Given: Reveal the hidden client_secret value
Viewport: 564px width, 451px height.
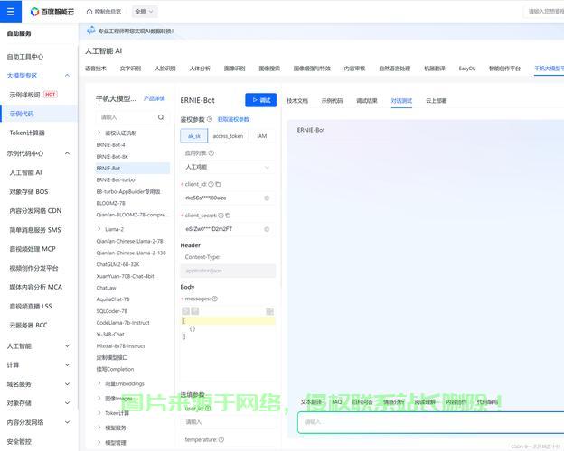Looking at the screenshot, I should point(267,229).
